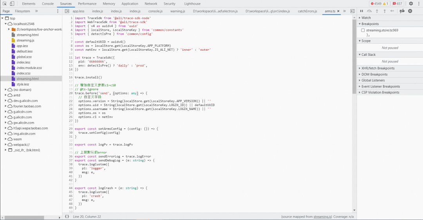Step over next function call
Screen dimensions: 423x220
tap(369, 11)
